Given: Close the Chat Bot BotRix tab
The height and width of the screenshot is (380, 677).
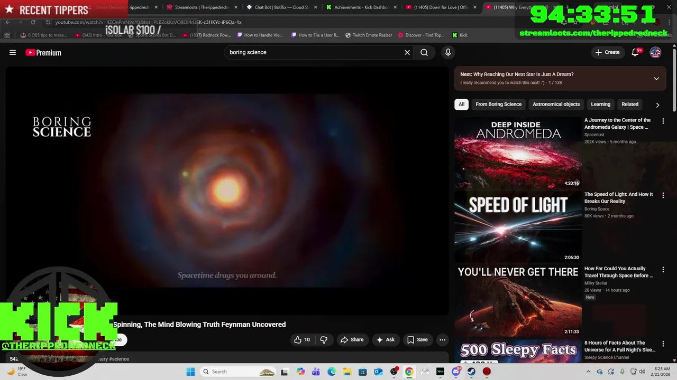Looking at the screenshot, I should 316,7.
